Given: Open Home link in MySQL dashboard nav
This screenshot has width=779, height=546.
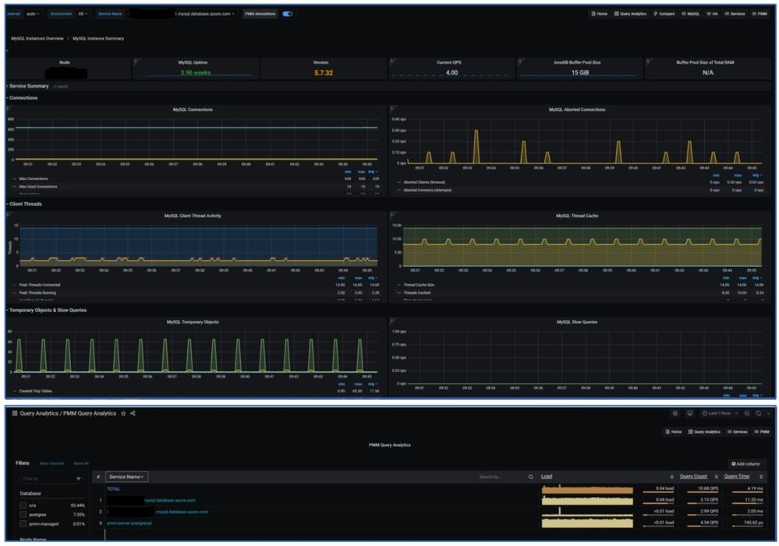Looking at the screenshot, I should point(600,14).
